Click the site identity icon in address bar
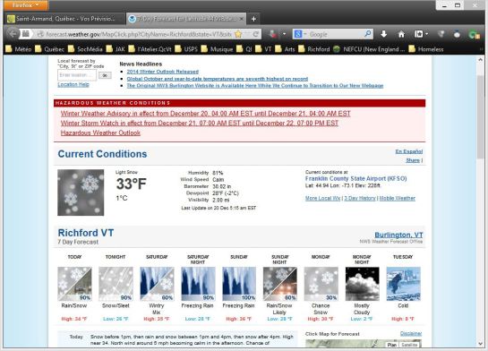Image resolution: width=488 pixels, height=351 pixels. coord(40,34)
